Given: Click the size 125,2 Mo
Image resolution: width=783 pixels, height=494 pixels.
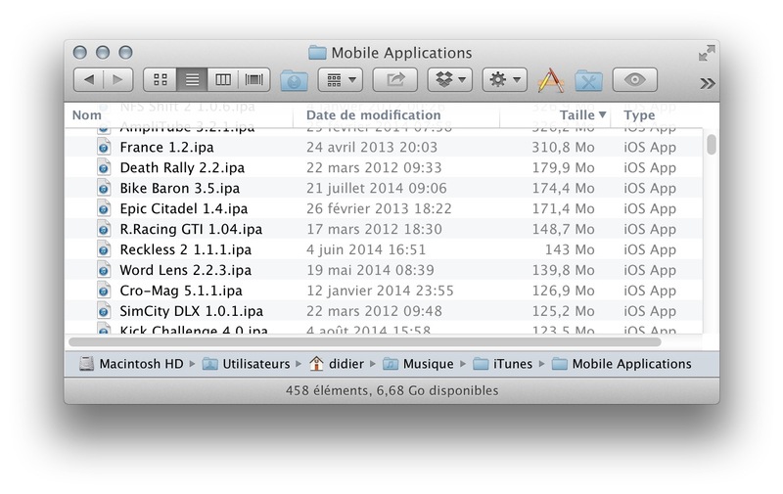Looking at the screenshot, I should point(564,311).
